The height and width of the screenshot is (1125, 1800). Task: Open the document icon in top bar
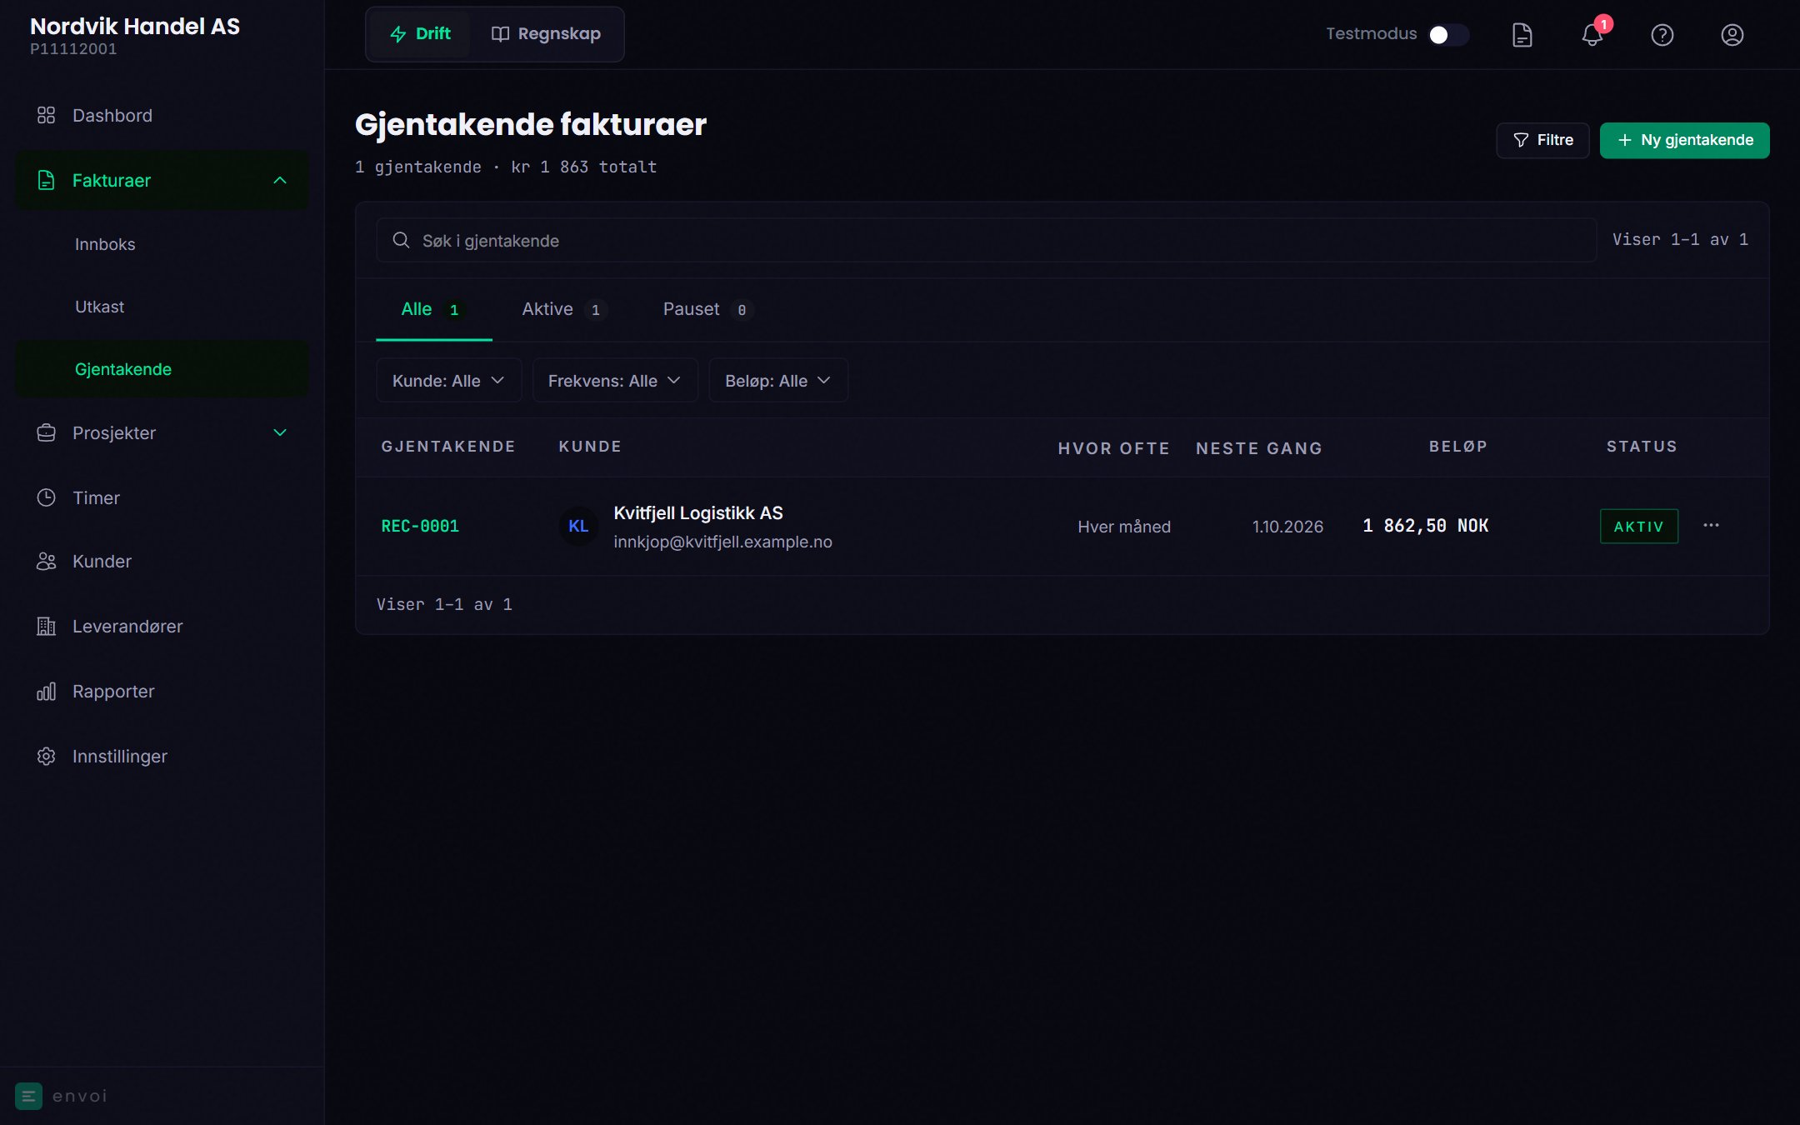1522,34
